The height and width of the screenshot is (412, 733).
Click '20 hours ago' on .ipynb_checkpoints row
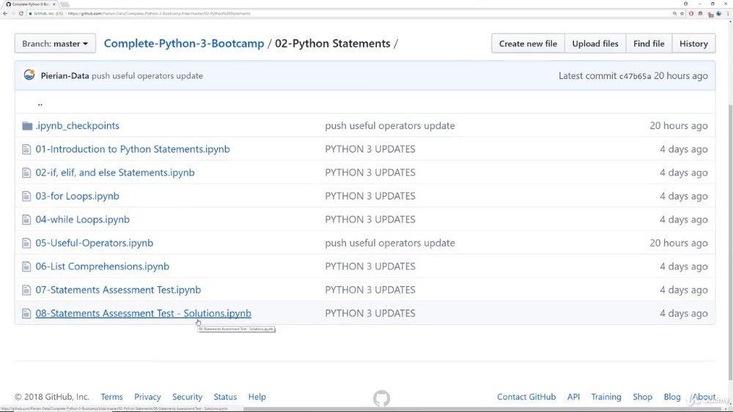pos(678,126)
